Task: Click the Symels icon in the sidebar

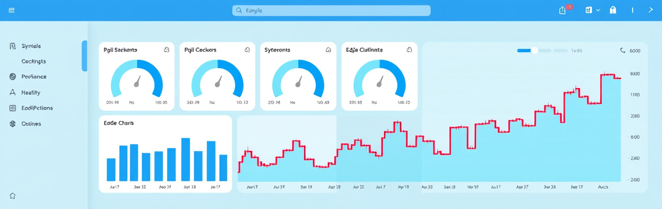Action: [13, 46]
